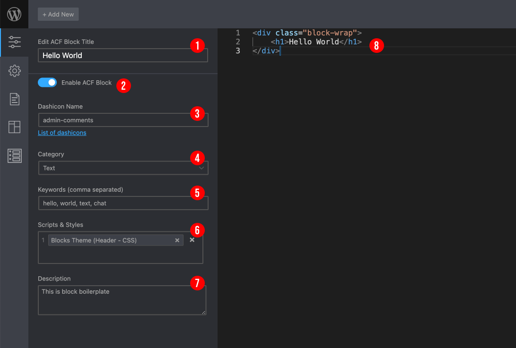The width and height of the screenshot is (516, 348).
Task: Open the layout grid sidebar icon
Action: click(15, 127)
